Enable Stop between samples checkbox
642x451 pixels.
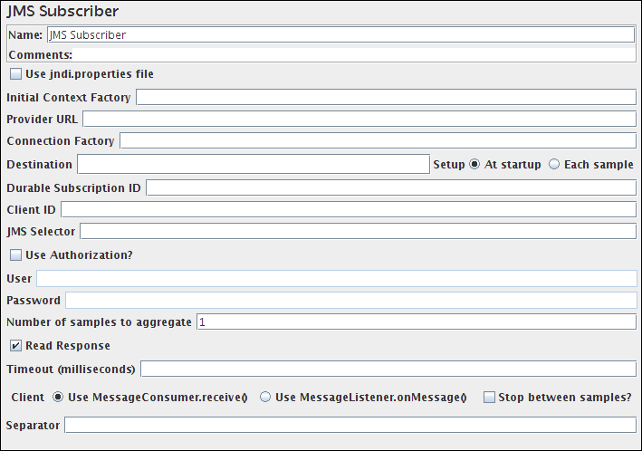click(x=490, y=398)
